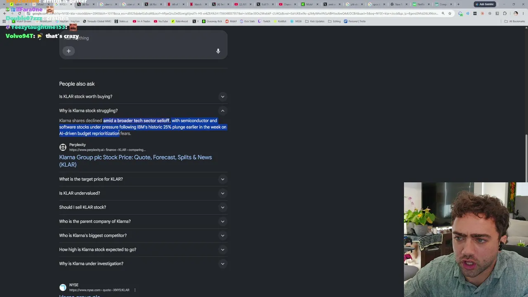The width and height of the screenshot is (528, 297).
Task: Open the Im A Trader bookmark
Action: pos(141,21)
